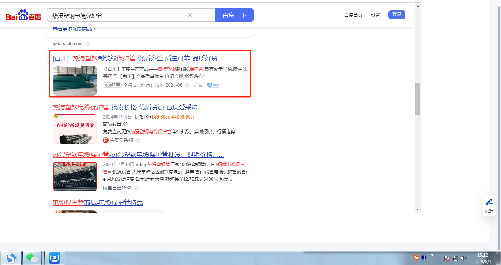
Task: Click the 反馈 feedback button
Action: tap(489, 206)
